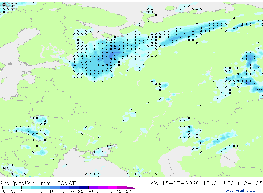Image resolution: width=263 pixels, height=193 pixels.
Task: Pick the 10–15 mm blue legend segment
Action: [55, 188]
